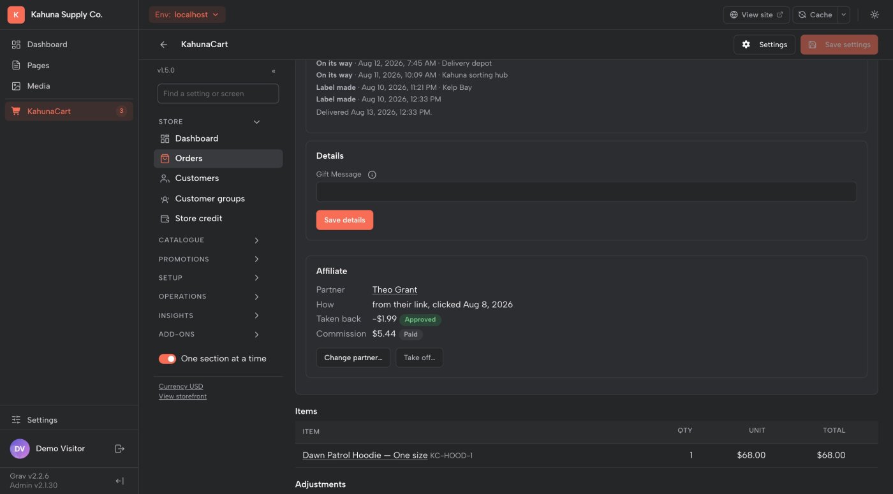Click the back arrow beside KahunaCart title

[x=164, y=45]
